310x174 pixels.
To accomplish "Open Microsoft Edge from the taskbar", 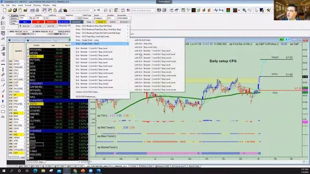I will (x=35, y=171).
